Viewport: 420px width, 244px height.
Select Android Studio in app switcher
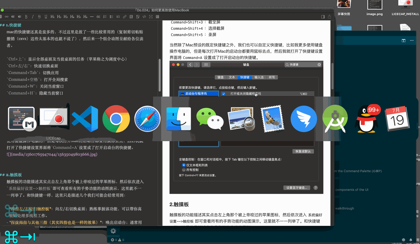click(335, 119)
